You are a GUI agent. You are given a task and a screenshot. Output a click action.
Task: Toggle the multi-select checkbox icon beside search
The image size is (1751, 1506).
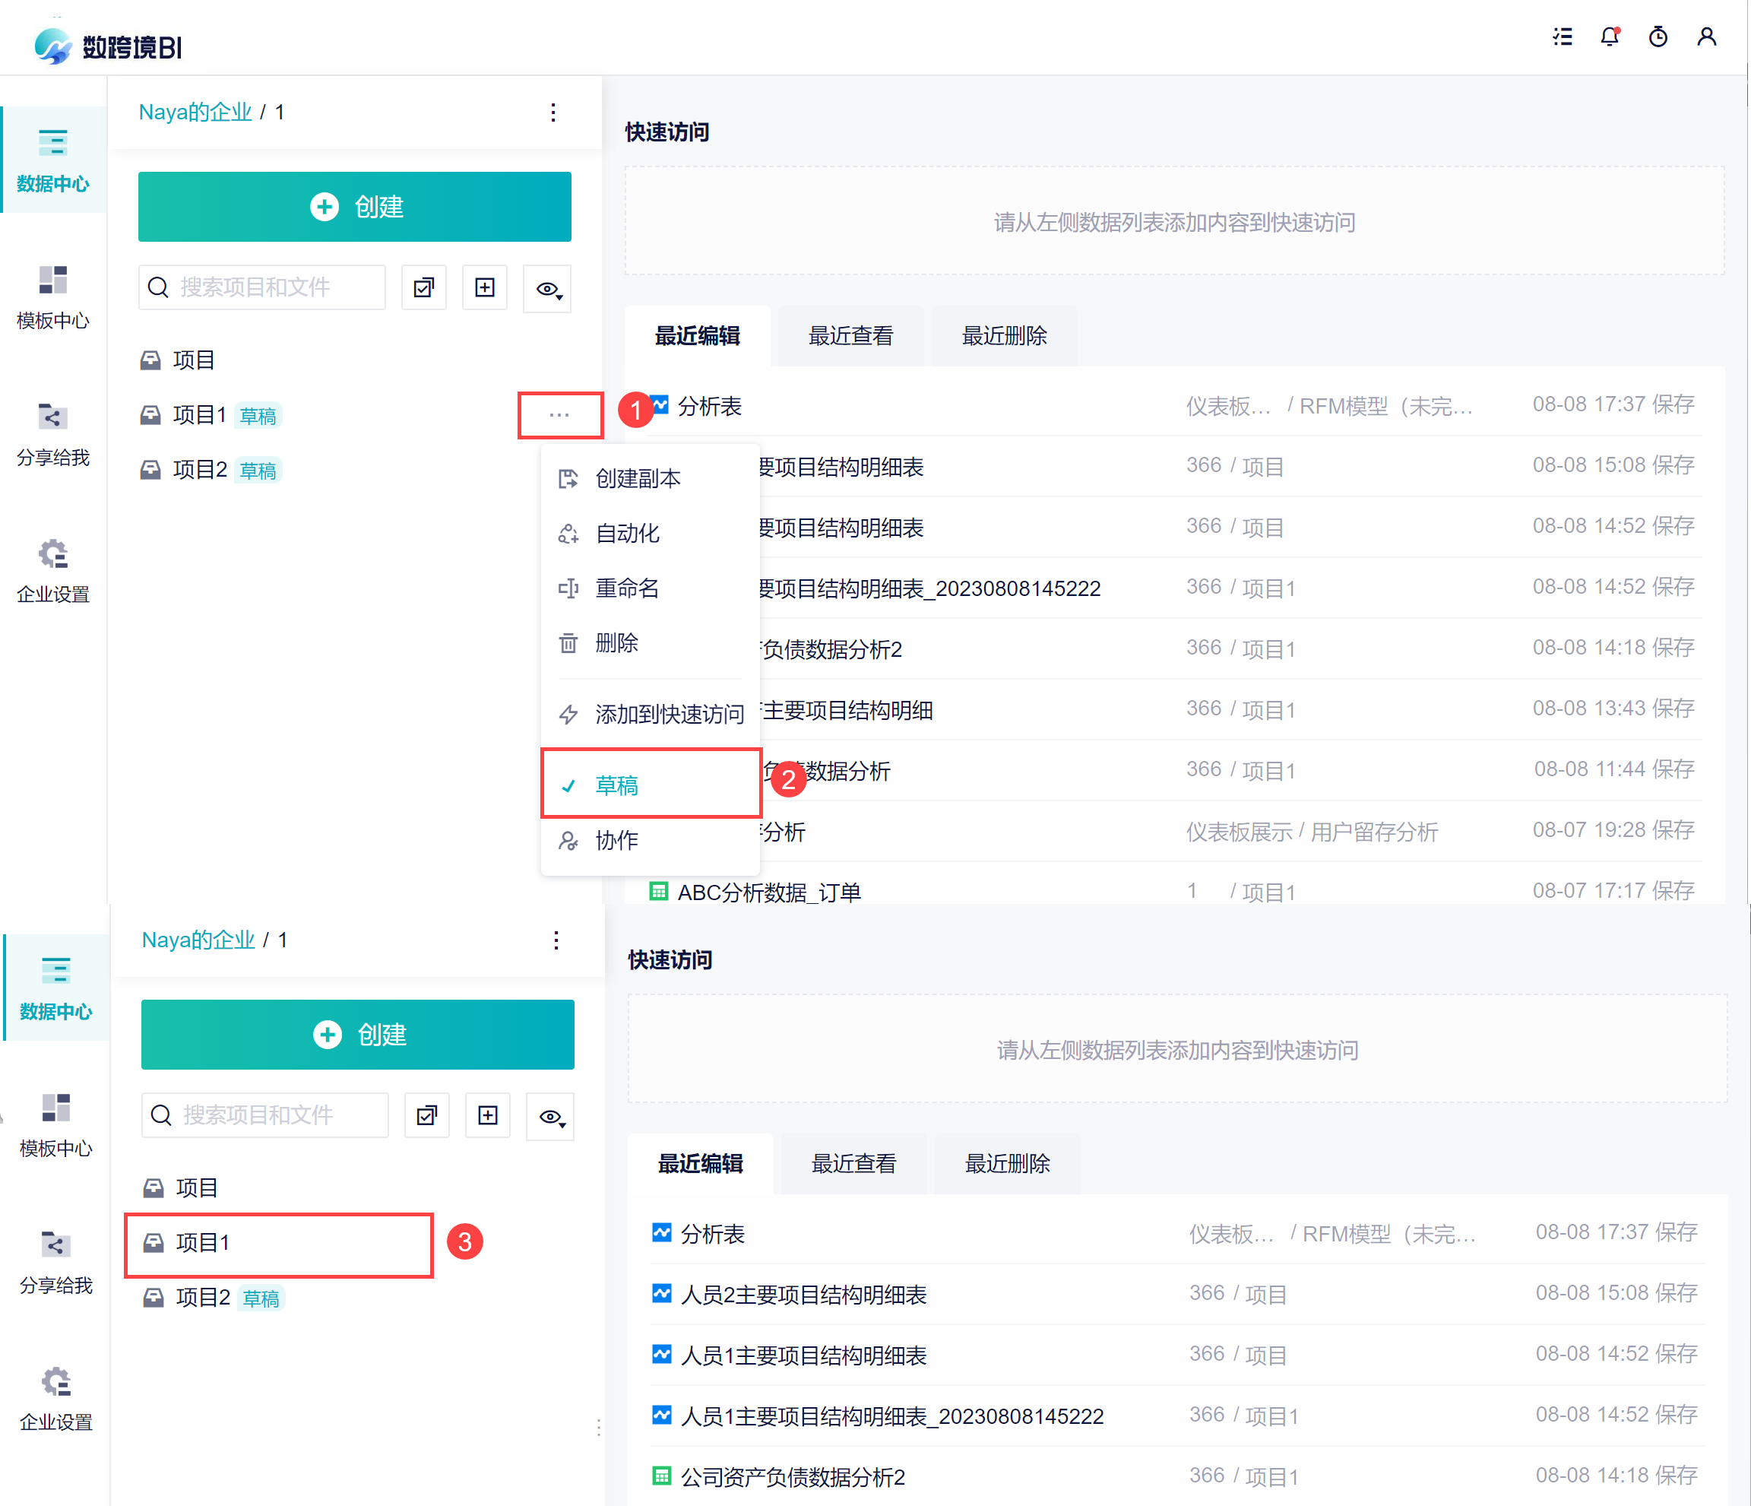click(423, 287)
